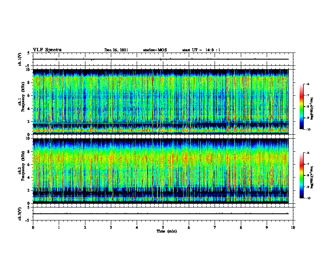The height and width of the screenshot is (255, 330).
Task: Click the "-5" tick on ch.1(V) axis
Action: point(28,66)
